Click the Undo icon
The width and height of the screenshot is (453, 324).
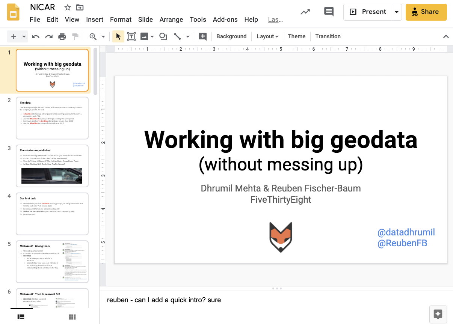36,36
